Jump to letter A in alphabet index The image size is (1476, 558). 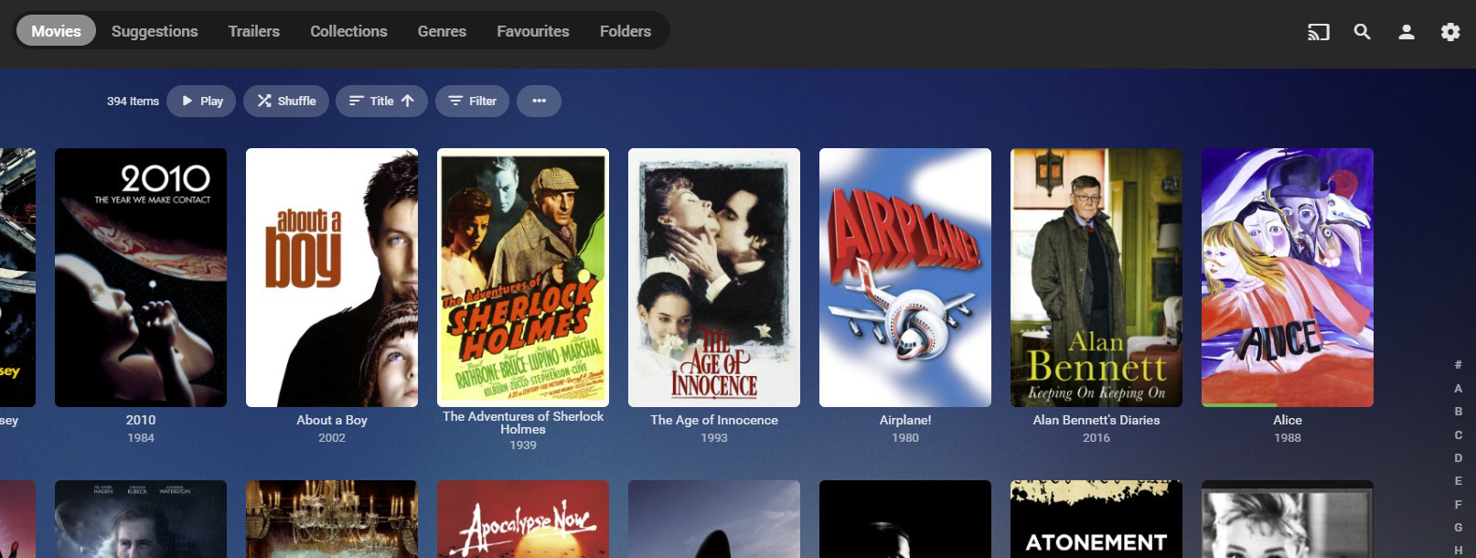pyautogui.click(x=1458, y=389)
